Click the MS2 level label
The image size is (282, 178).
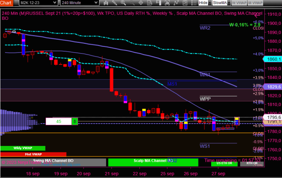172,160
